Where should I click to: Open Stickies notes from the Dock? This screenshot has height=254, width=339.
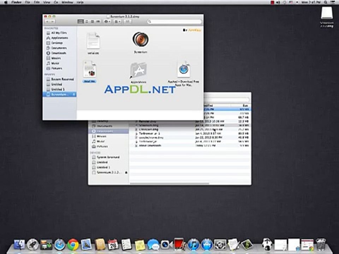140,245
